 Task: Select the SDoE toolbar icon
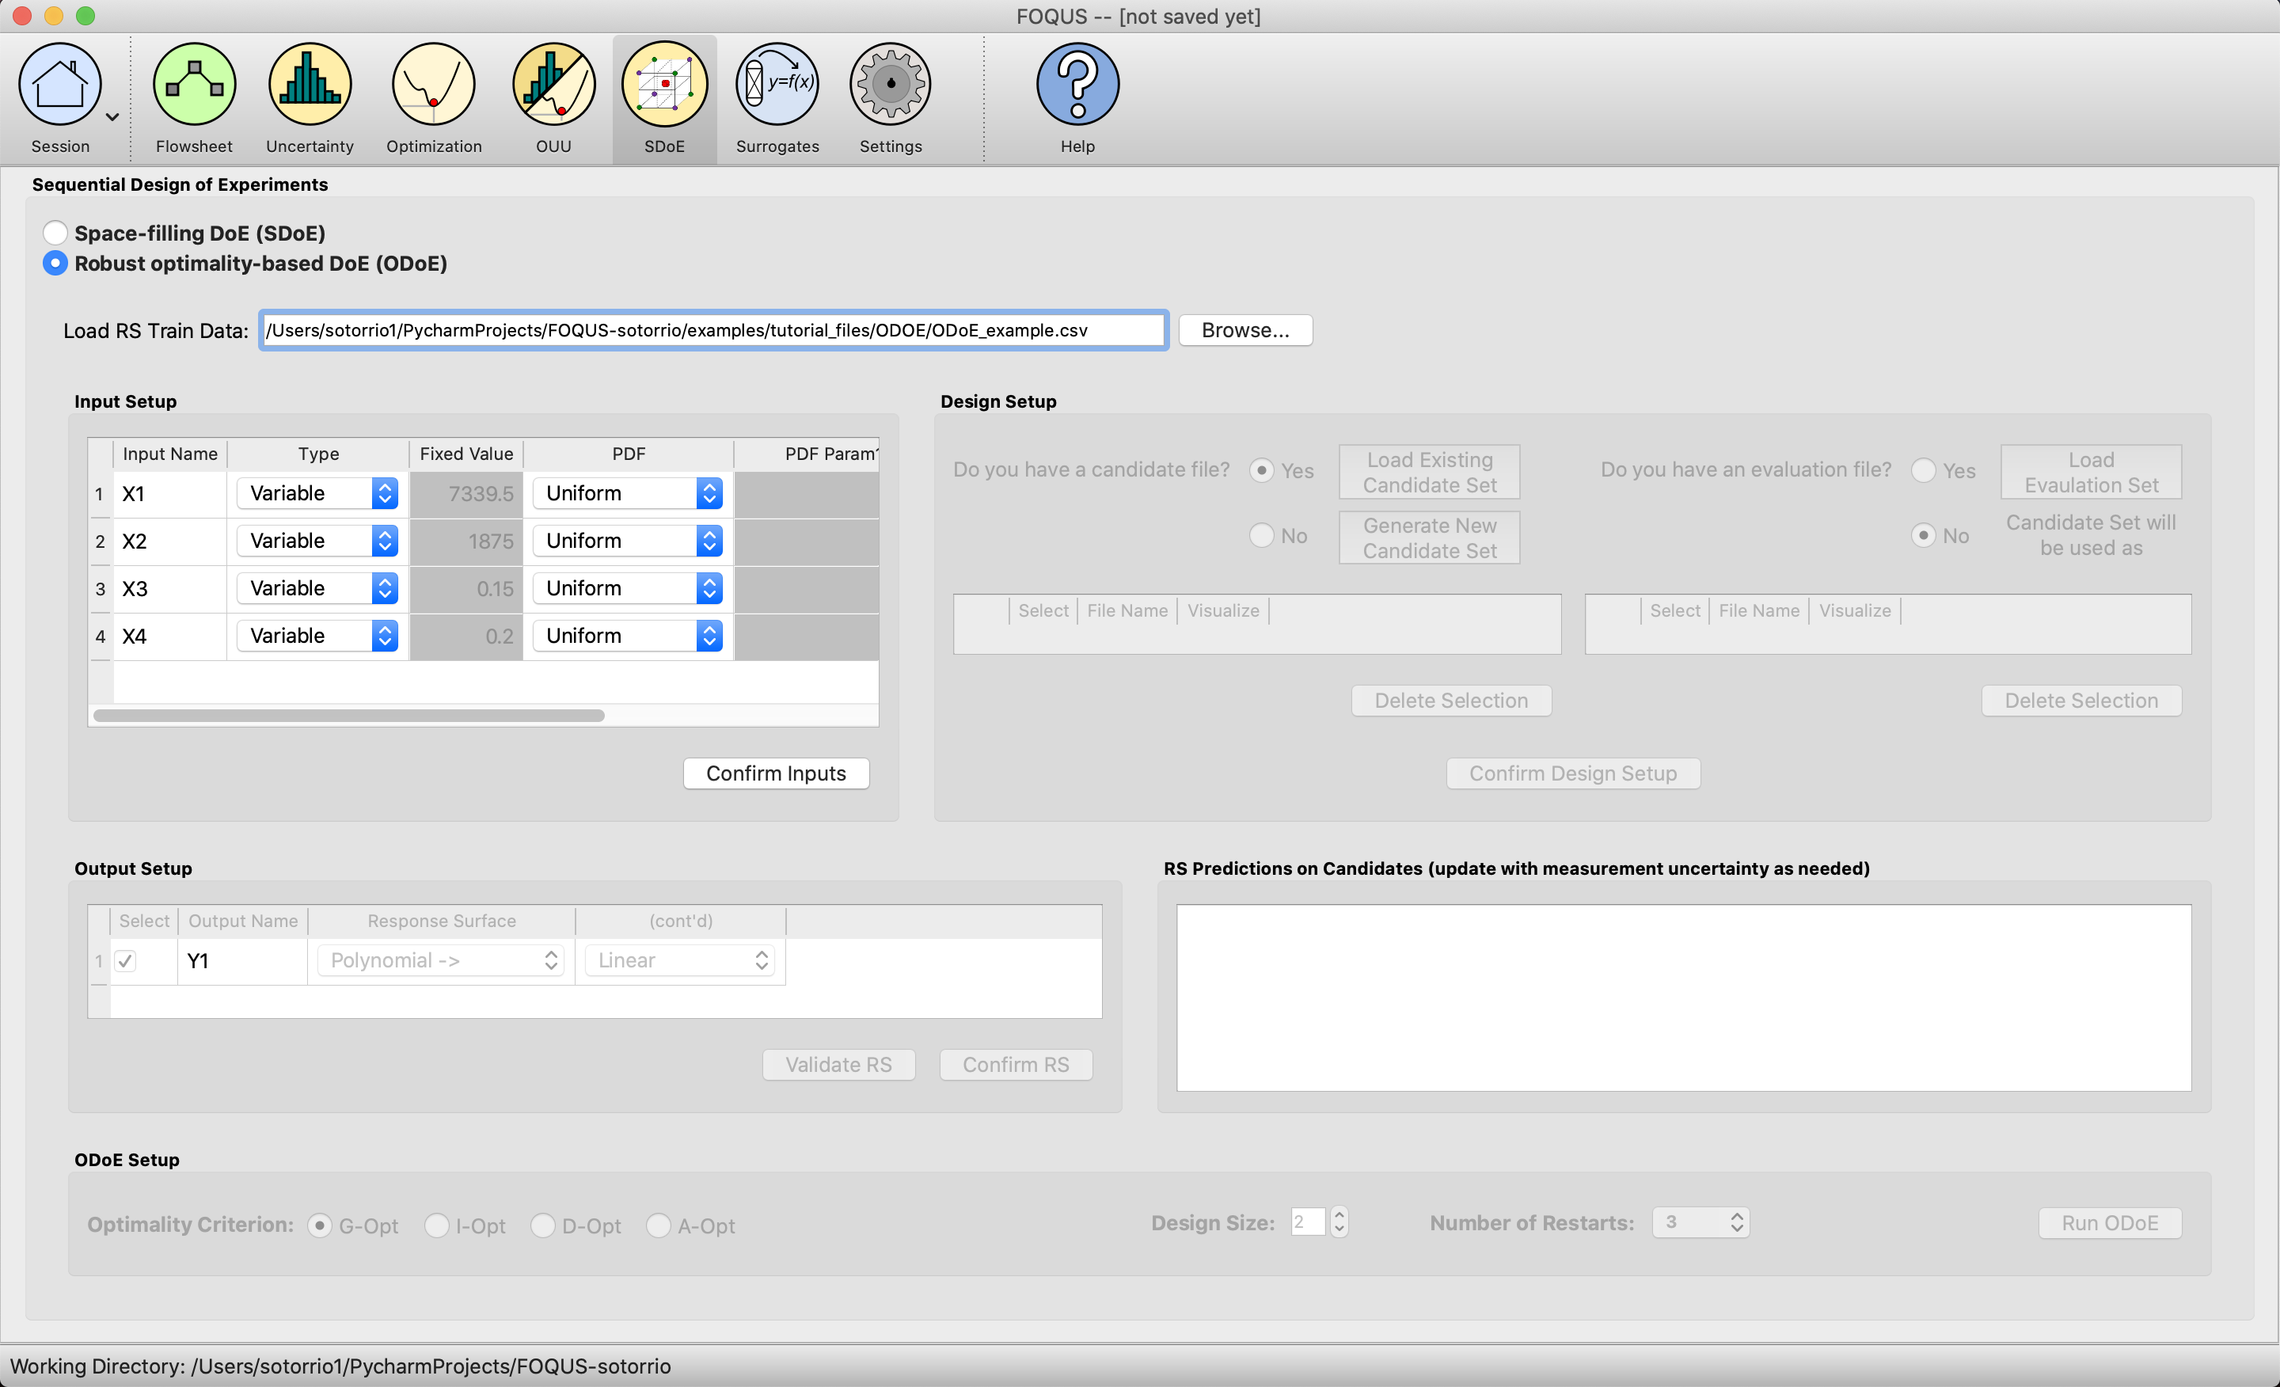664,84
